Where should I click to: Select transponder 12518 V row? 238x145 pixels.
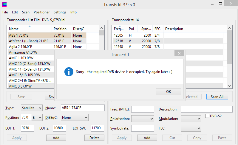point(168,41)
